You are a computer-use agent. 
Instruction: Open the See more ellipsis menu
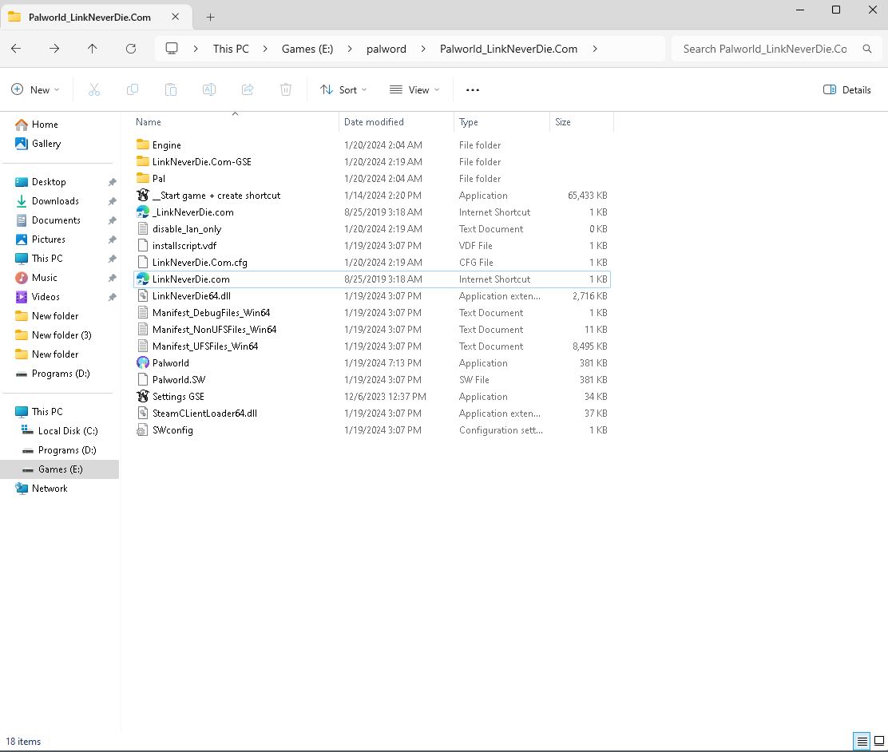coord(473,90)
